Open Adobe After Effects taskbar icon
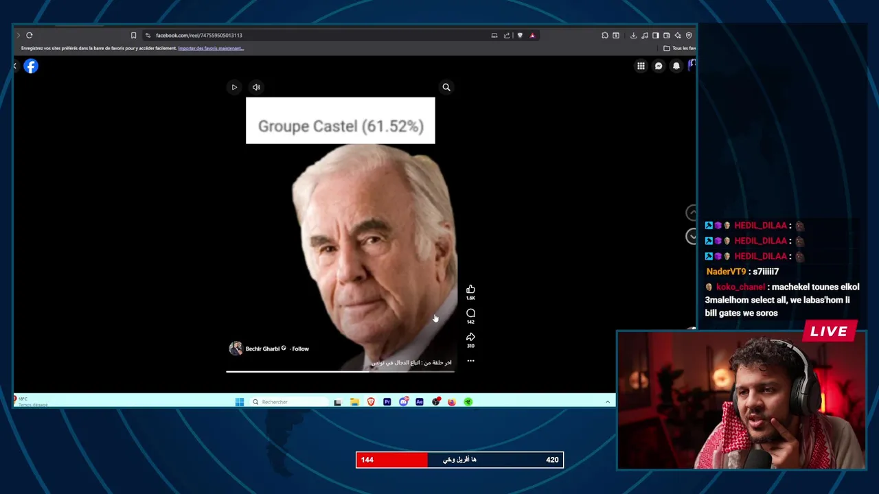879x494 pixels. [x=420, y=402]
